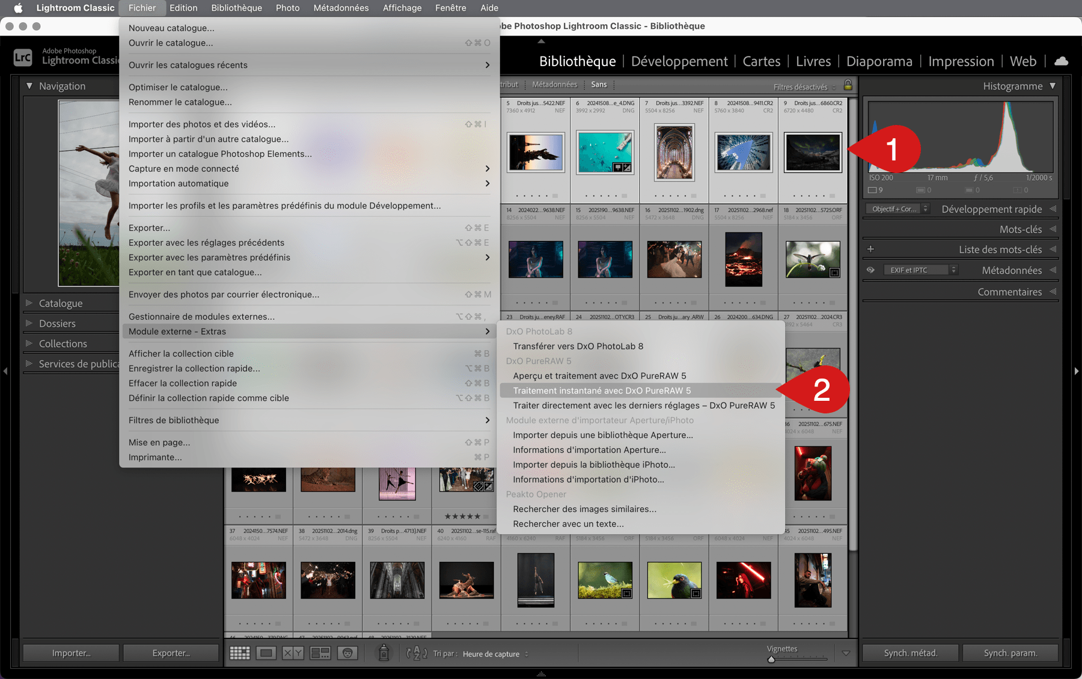Change sort order Heure de capture
Viewport: 1082px width, 679px height.
[495, 654]
